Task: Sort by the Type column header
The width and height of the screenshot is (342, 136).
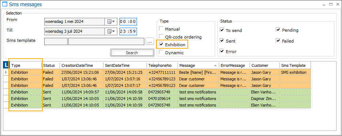Action: (26, 65)
